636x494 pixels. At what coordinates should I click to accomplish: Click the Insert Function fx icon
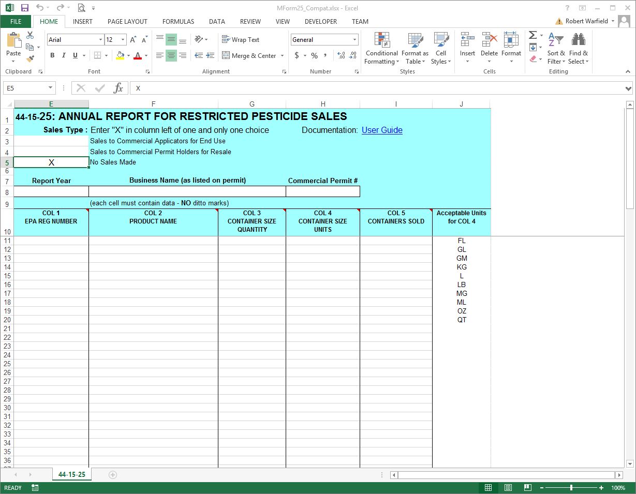coord(119,88)
